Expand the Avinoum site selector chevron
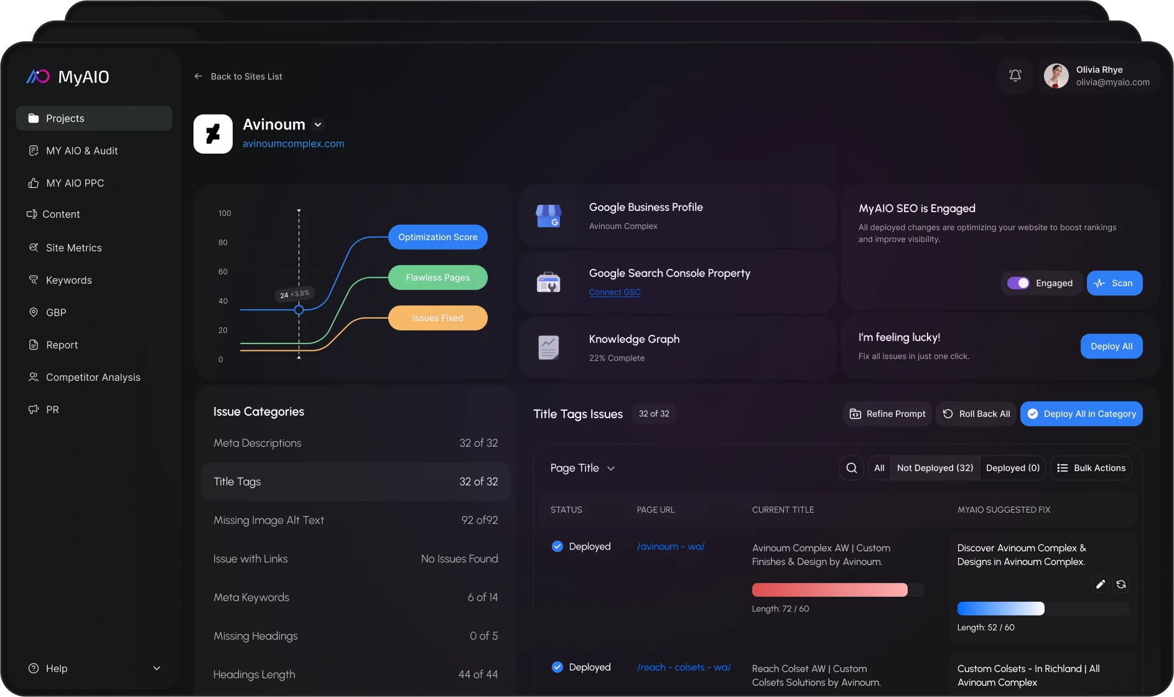1174x697 pixels. 318,124
